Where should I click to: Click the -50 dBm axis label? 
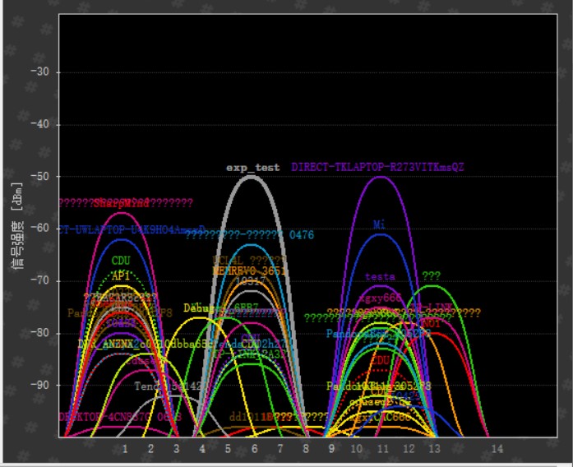tap(40, 176)
